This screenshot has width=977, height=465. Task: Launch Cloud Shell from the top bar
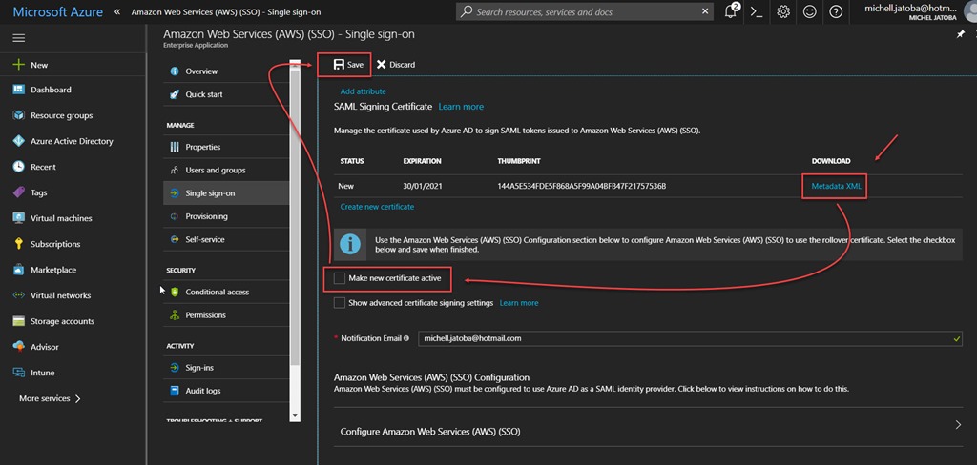757,11
